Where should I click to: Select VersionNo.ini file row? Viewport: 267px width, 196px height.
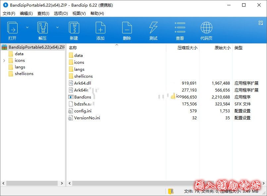point(167,118)
